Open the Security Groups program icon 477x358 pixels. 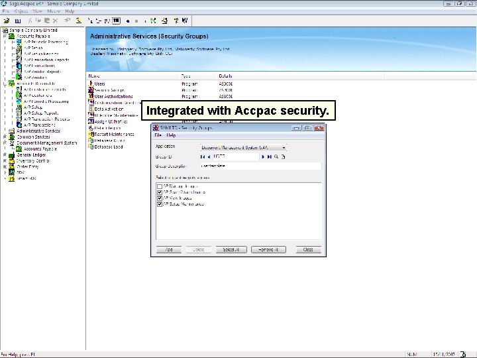pyautogui.click(x=91, y=89)
